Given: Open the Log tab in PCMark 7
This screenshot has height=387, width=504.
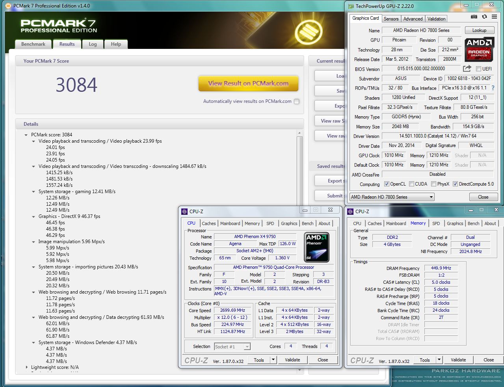Looking at the screenshot, I should [93, 44].
